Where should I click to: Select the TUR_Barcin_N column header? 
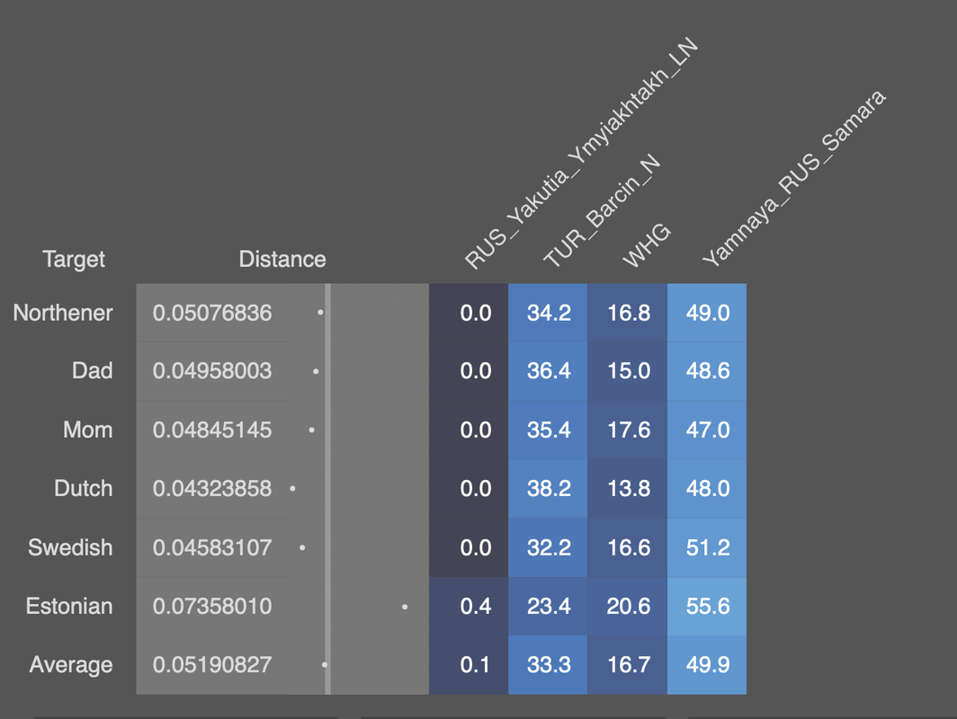pyautogui.click(x=602, y=210)
